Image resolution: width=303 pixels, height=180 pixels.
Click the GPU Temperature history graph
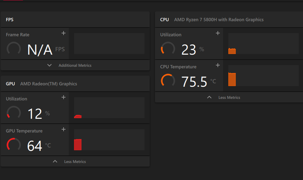(109, 140)
